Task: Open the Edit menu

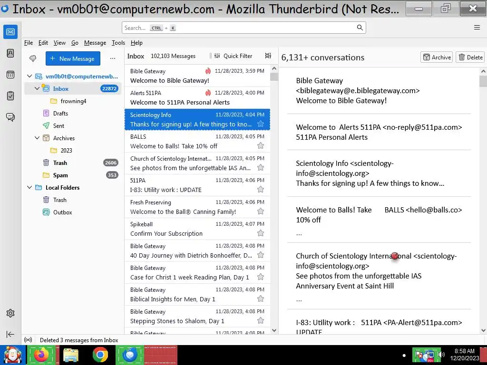Action: pos(43,43)
